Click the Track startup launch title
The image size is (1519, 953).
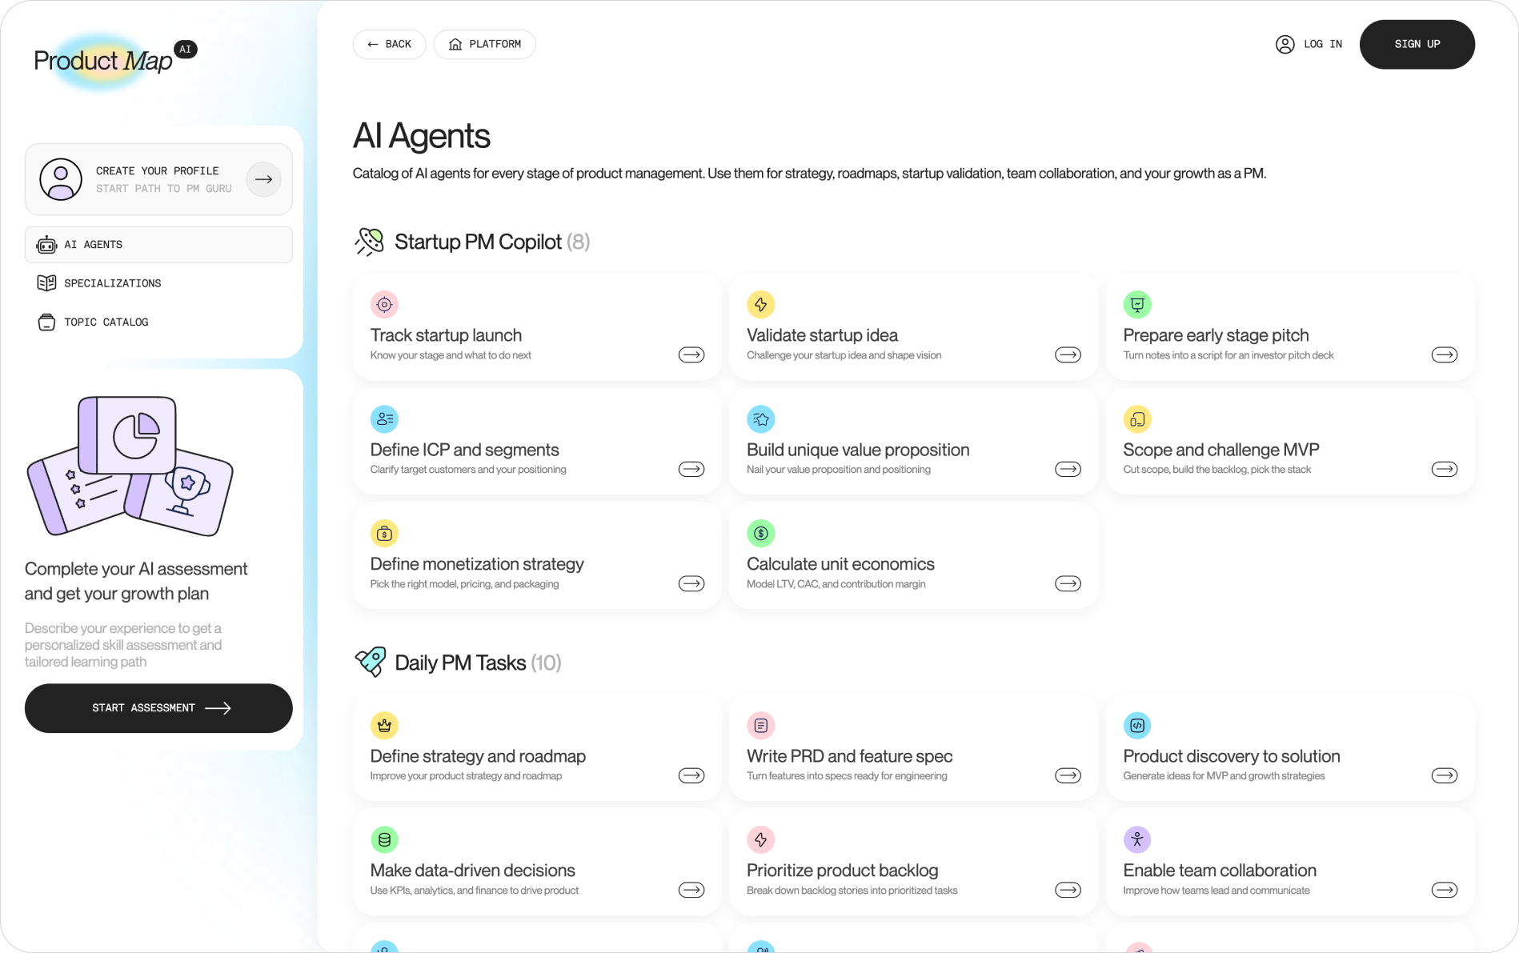(x=446, y=335)
